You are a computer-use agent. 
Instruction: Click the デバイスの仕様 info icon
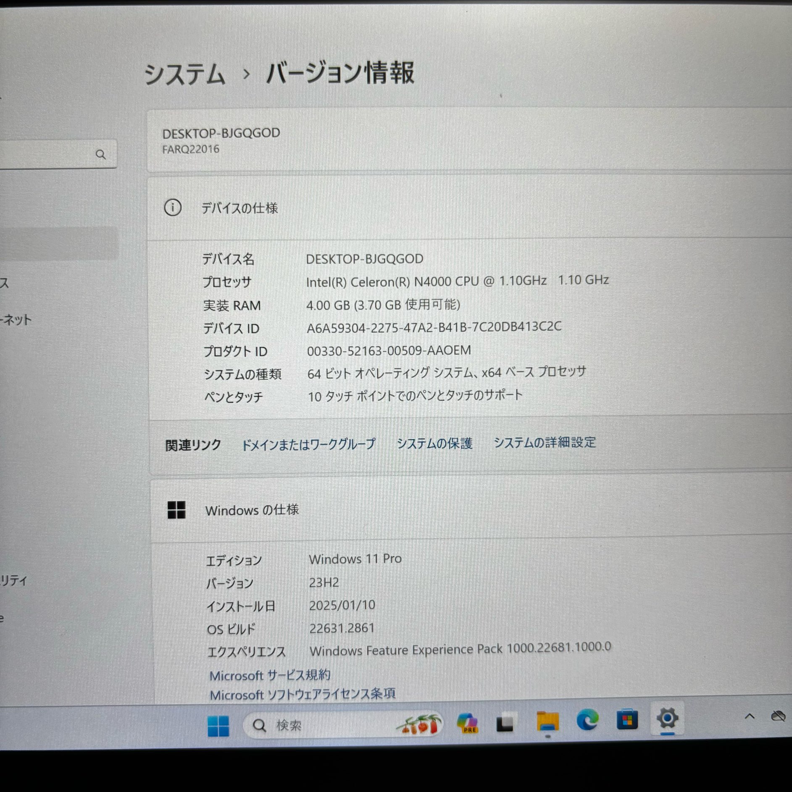point(172,208)
